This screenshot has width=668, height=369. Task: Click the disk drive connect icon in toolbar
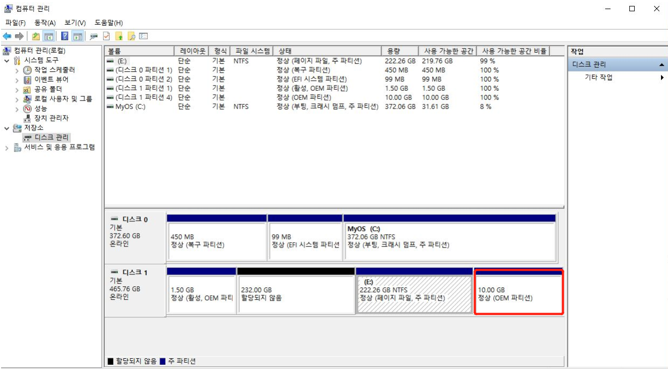click(94, 36)
